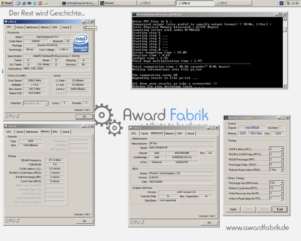Screen dimensions: 301x241
Task: Click the Intel 855GM chipset field in MemSet
Action: coord(252,128)
